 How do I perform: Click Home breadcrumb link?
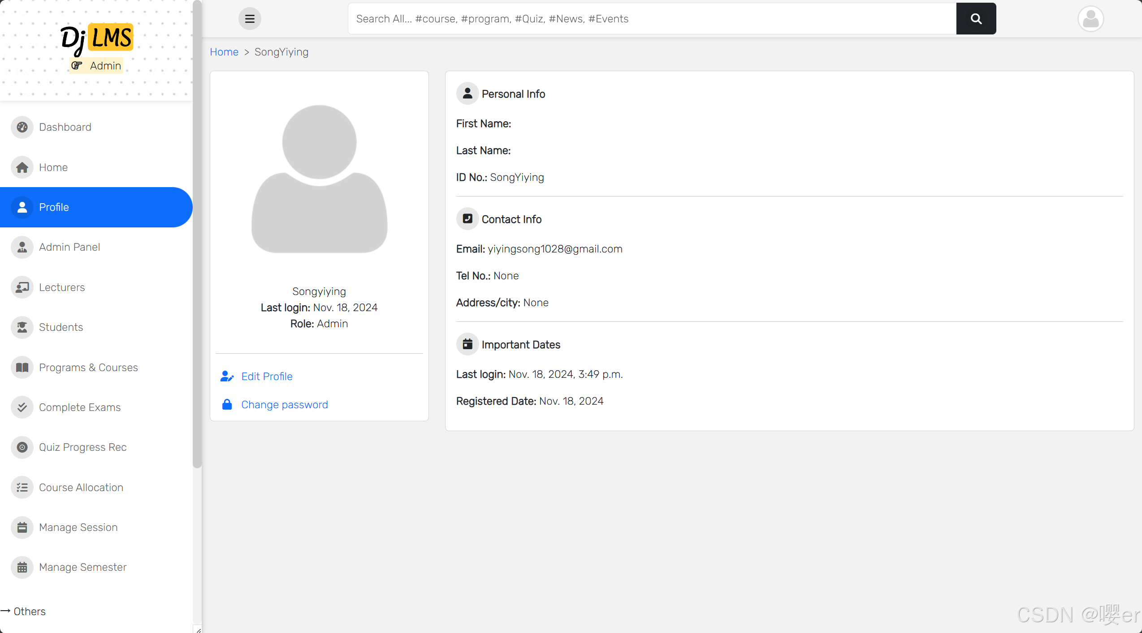[x=224, y=52]
